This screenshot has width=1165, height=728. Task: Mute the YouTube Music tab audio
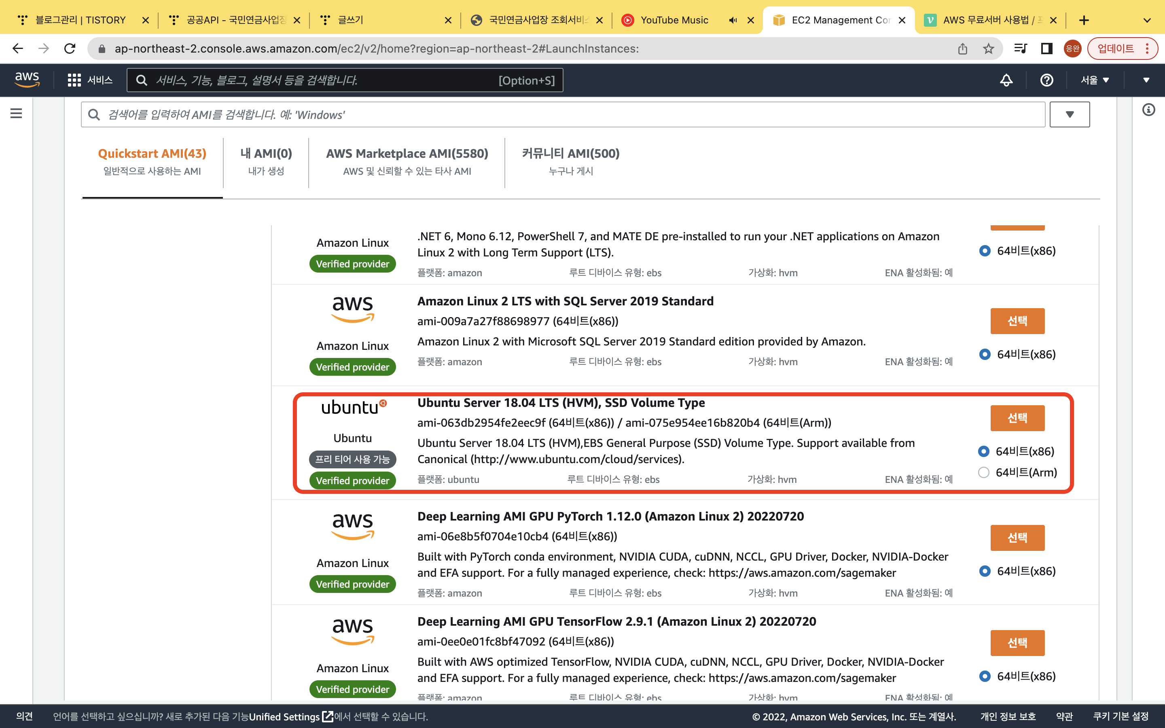click(x=733, y=20)
